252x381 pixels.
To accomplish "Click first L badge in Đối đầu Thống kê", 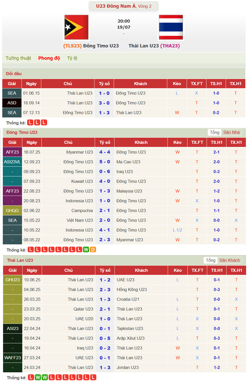I will click(30, 122).
